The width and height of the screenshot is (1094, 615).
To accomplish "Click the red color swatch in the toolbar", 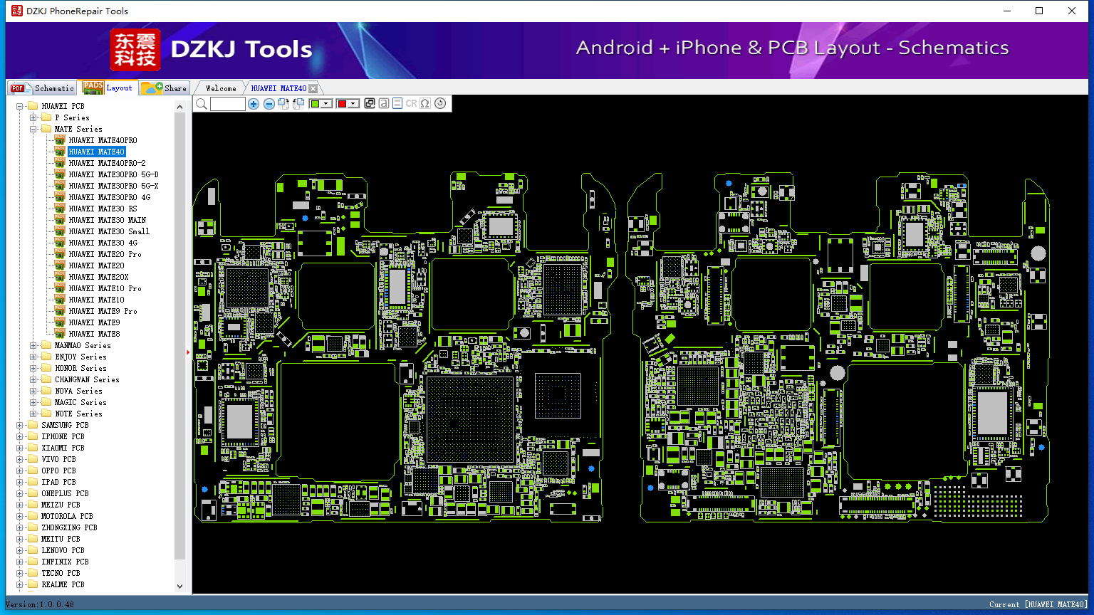I will [x=342, y=104].
